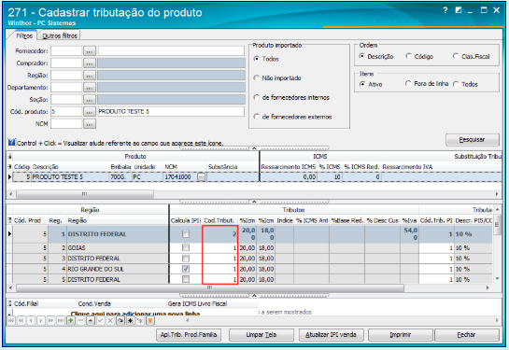
Task: Open Fornecedor lookup ellipsis button
Action: click(x=90, y=51)
